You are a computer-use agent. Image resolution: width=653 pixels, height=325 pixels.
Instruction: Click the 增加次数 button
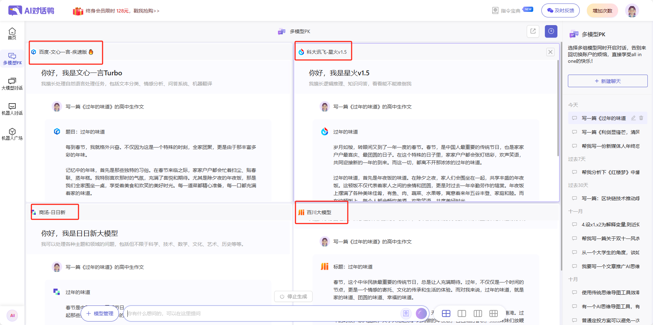[x=602, y=10]
